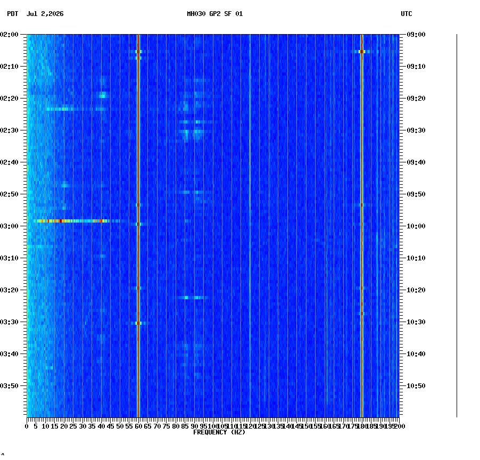Image resolution: width=480 pixels, height=460 pixels.
Task: Click the 10:00 UTC time label
Action: 416,226
